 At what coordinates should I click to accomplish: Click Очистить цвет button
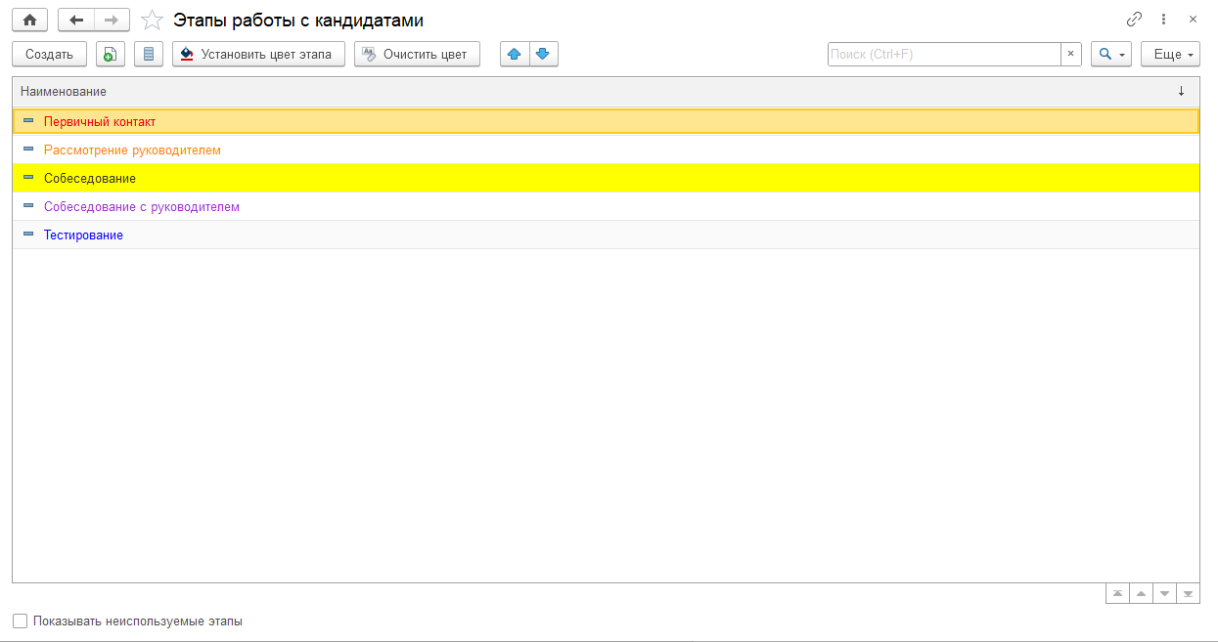[x=417, y=54]
